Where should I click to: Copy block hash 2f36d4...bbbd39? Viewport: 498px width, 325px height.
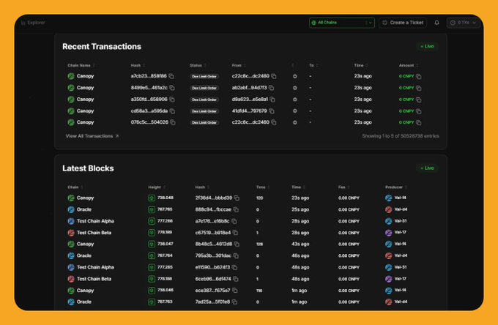pos(237,198)
